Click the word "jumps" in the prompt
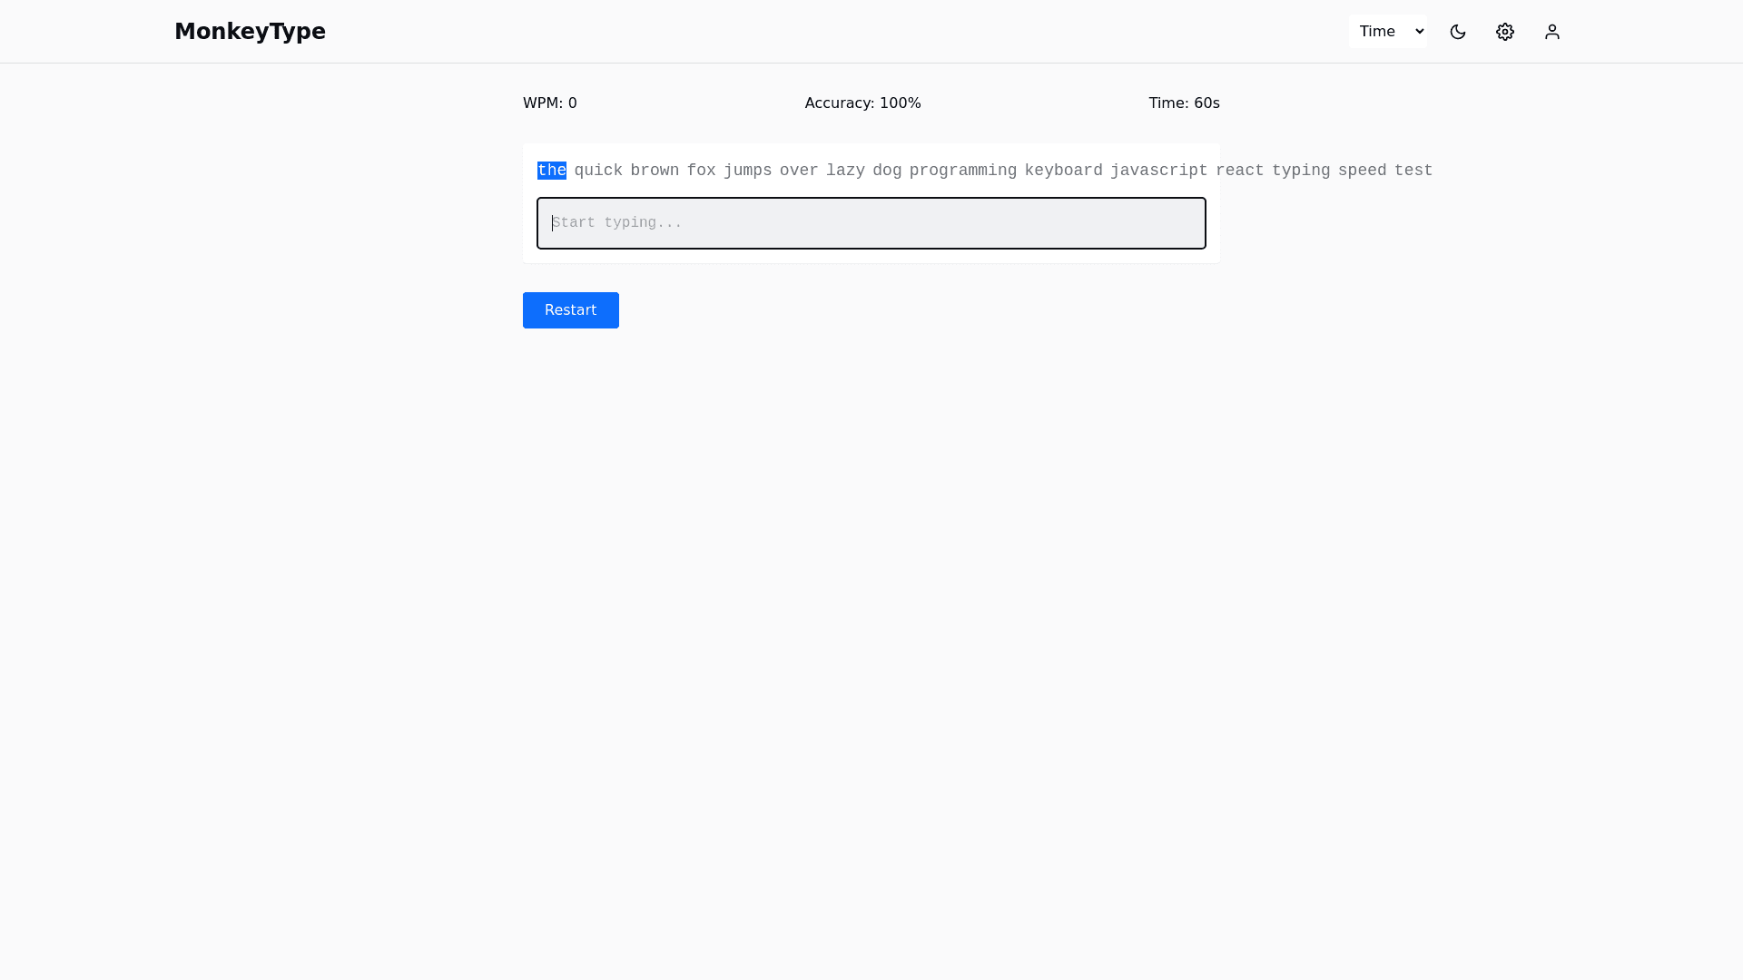 (x=747, y=171)
